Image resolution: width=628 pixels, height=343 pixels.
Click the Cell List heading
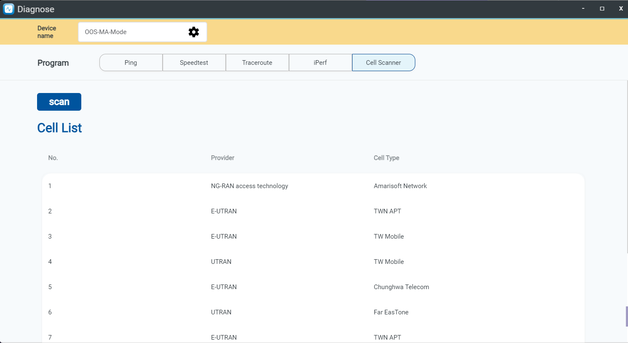[59, 128]
